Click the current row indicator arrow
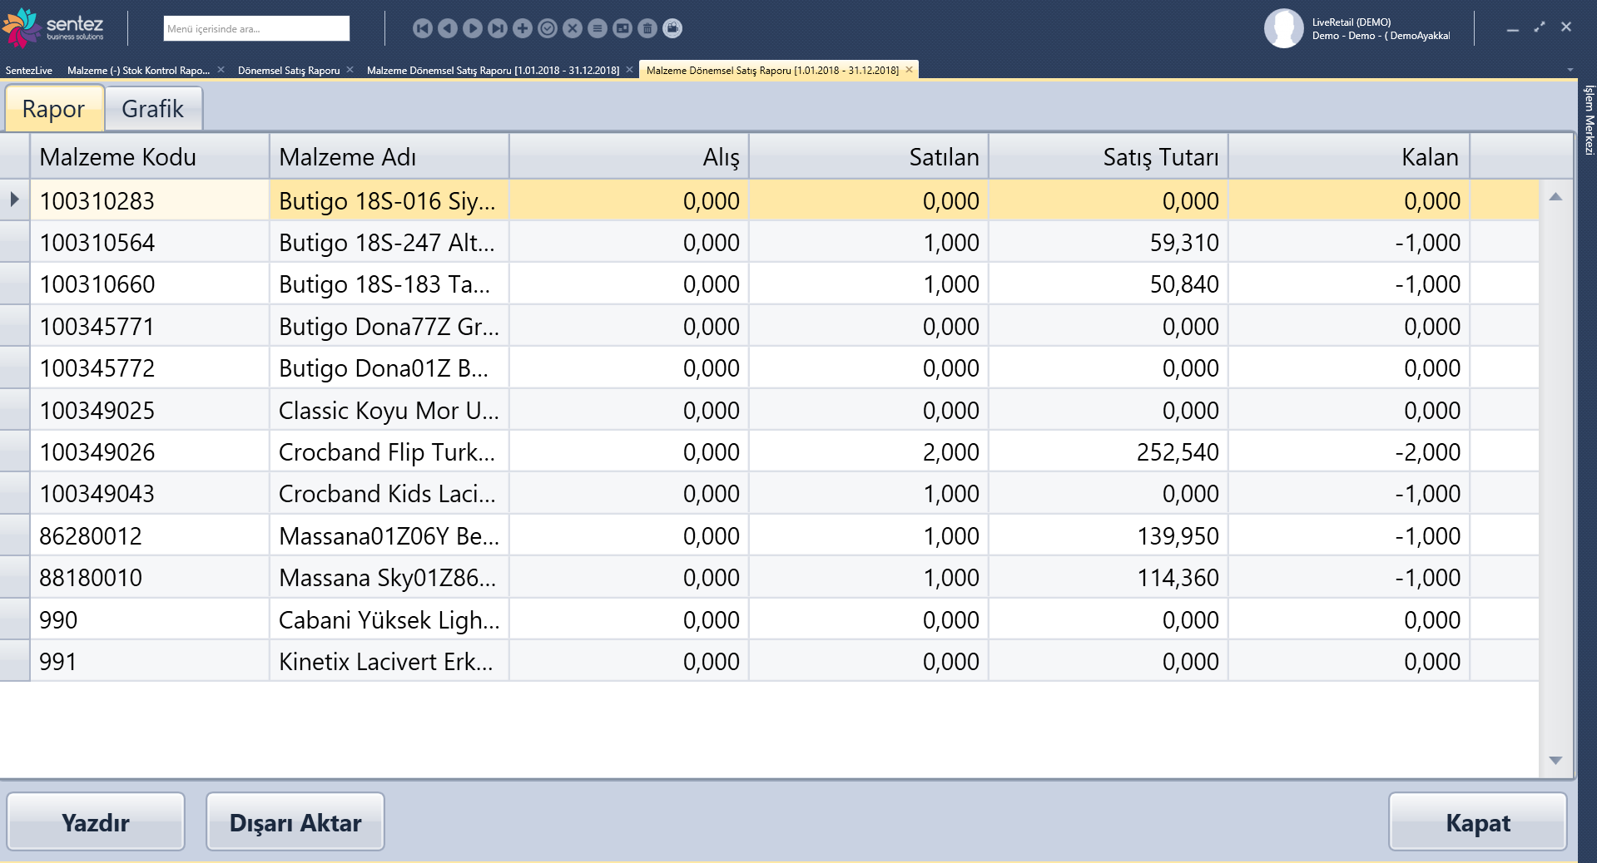The height and width of the screenshot is (863, 1597). [x=14, y=200]
